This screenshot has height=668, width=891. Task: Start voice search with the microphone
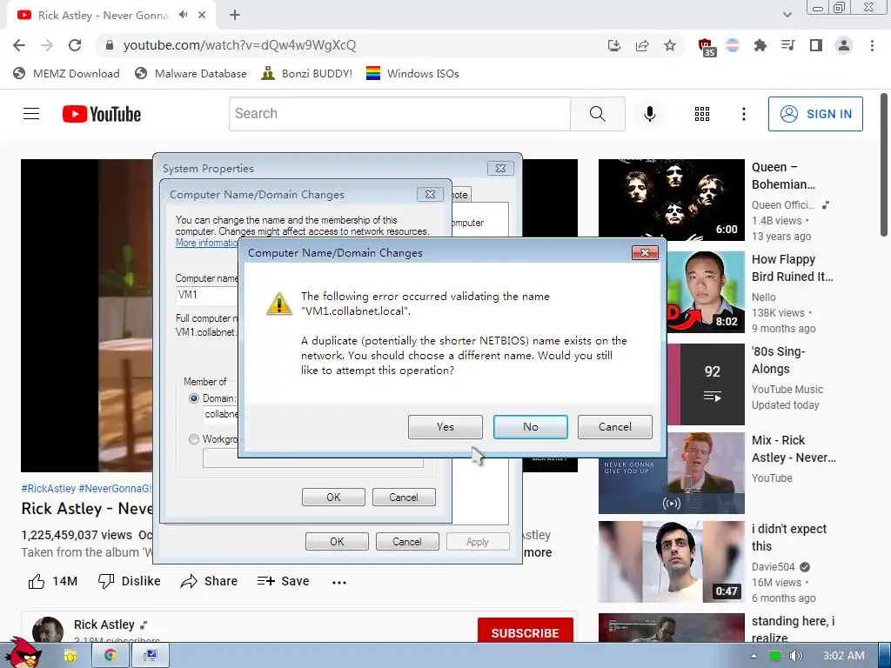[649, 114]
